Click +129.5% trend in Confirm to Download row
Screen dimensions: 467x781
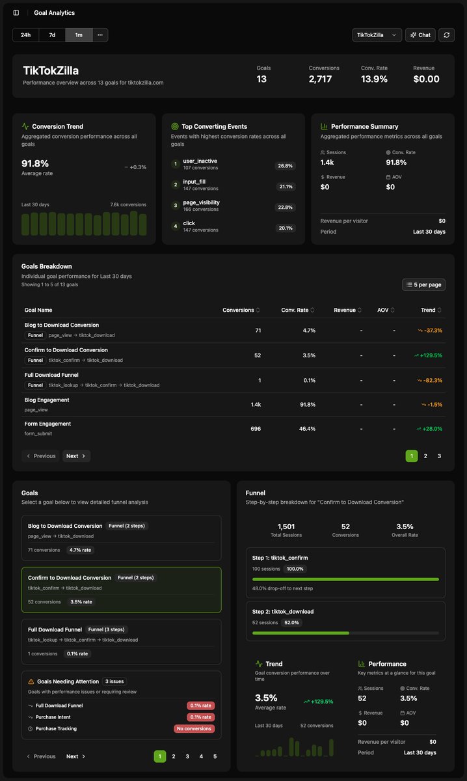tap(427, 355)
